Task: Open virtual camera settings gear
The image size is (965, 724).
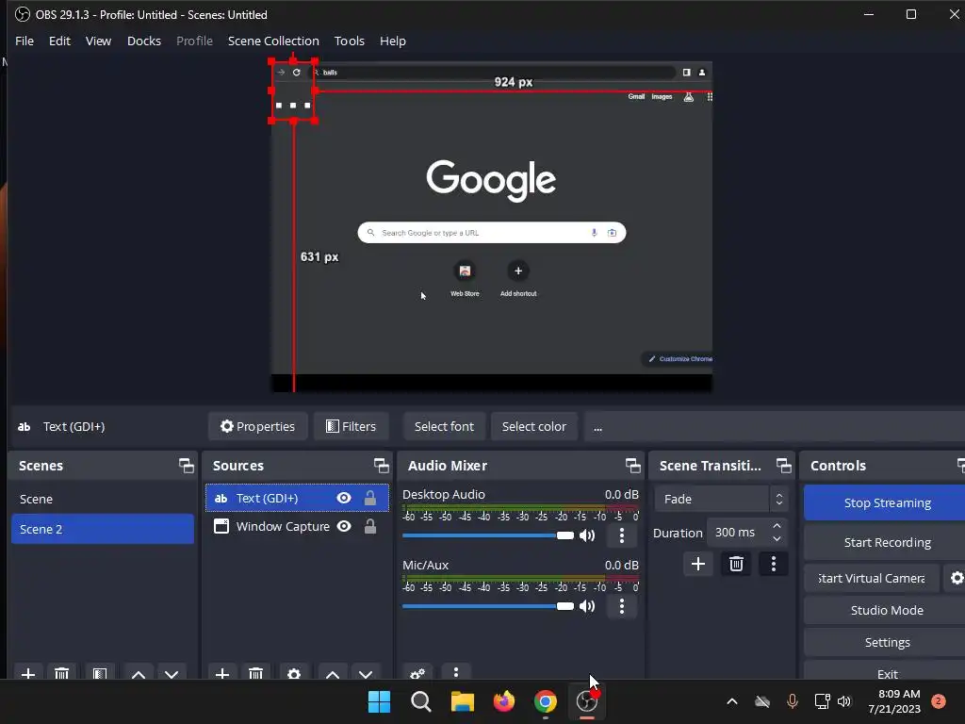Action: pyautogui.click(x=957, y=578)
